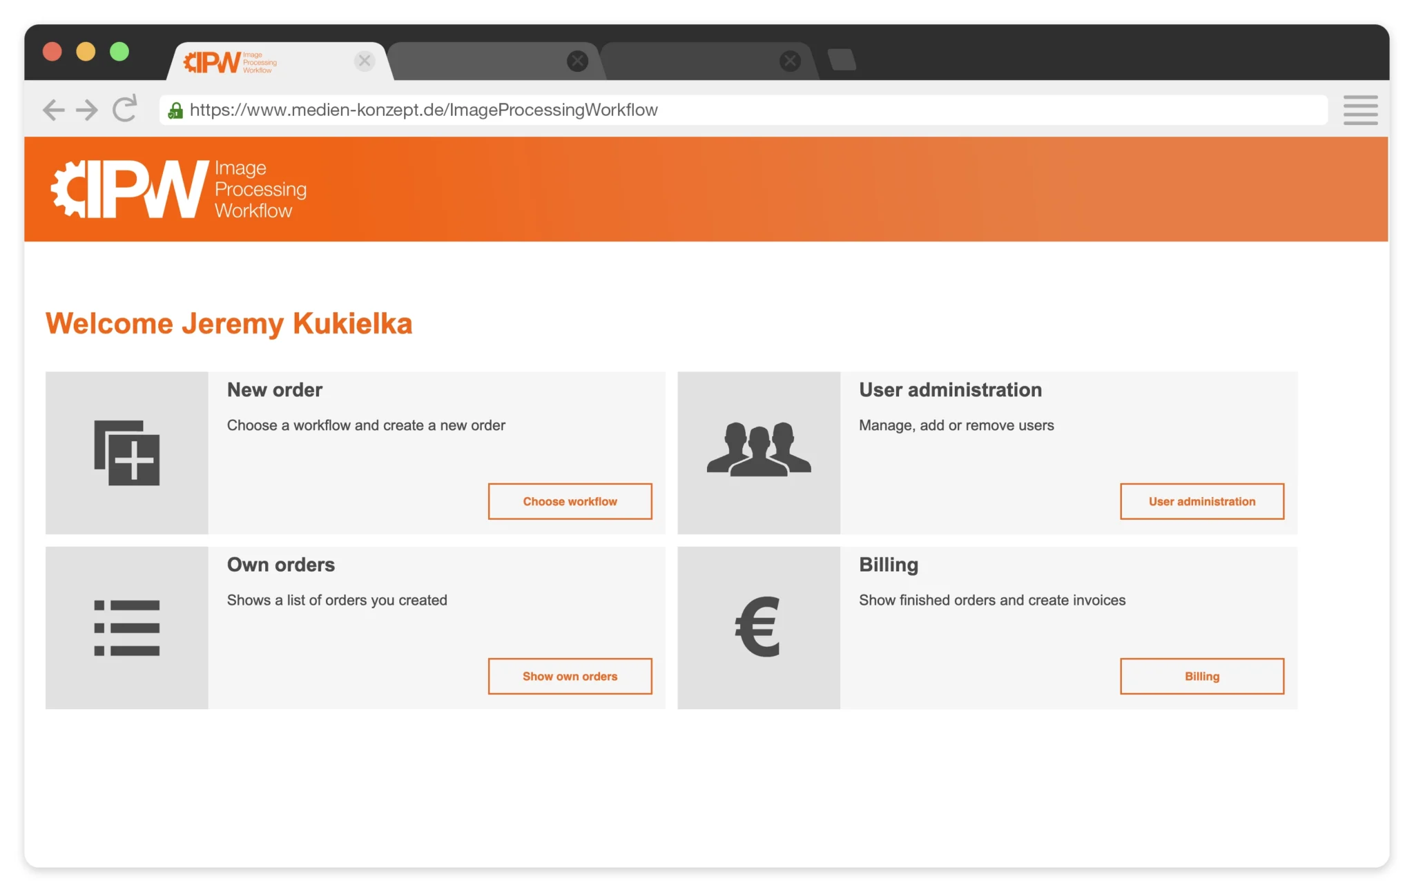Screen dimensions: 1414x892
Task: Switch to the third blank tab
Action: (x=708, y=61)
